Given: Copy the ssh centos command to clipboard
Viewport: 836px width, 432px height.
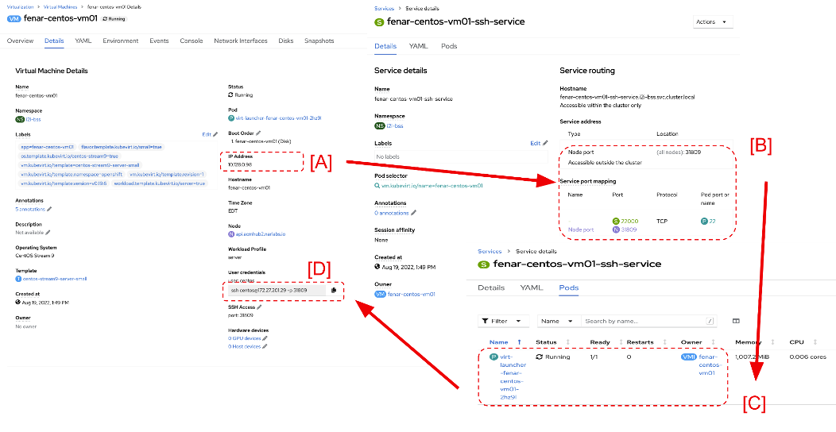Looking at the screenshot, I should pos(333,291).
